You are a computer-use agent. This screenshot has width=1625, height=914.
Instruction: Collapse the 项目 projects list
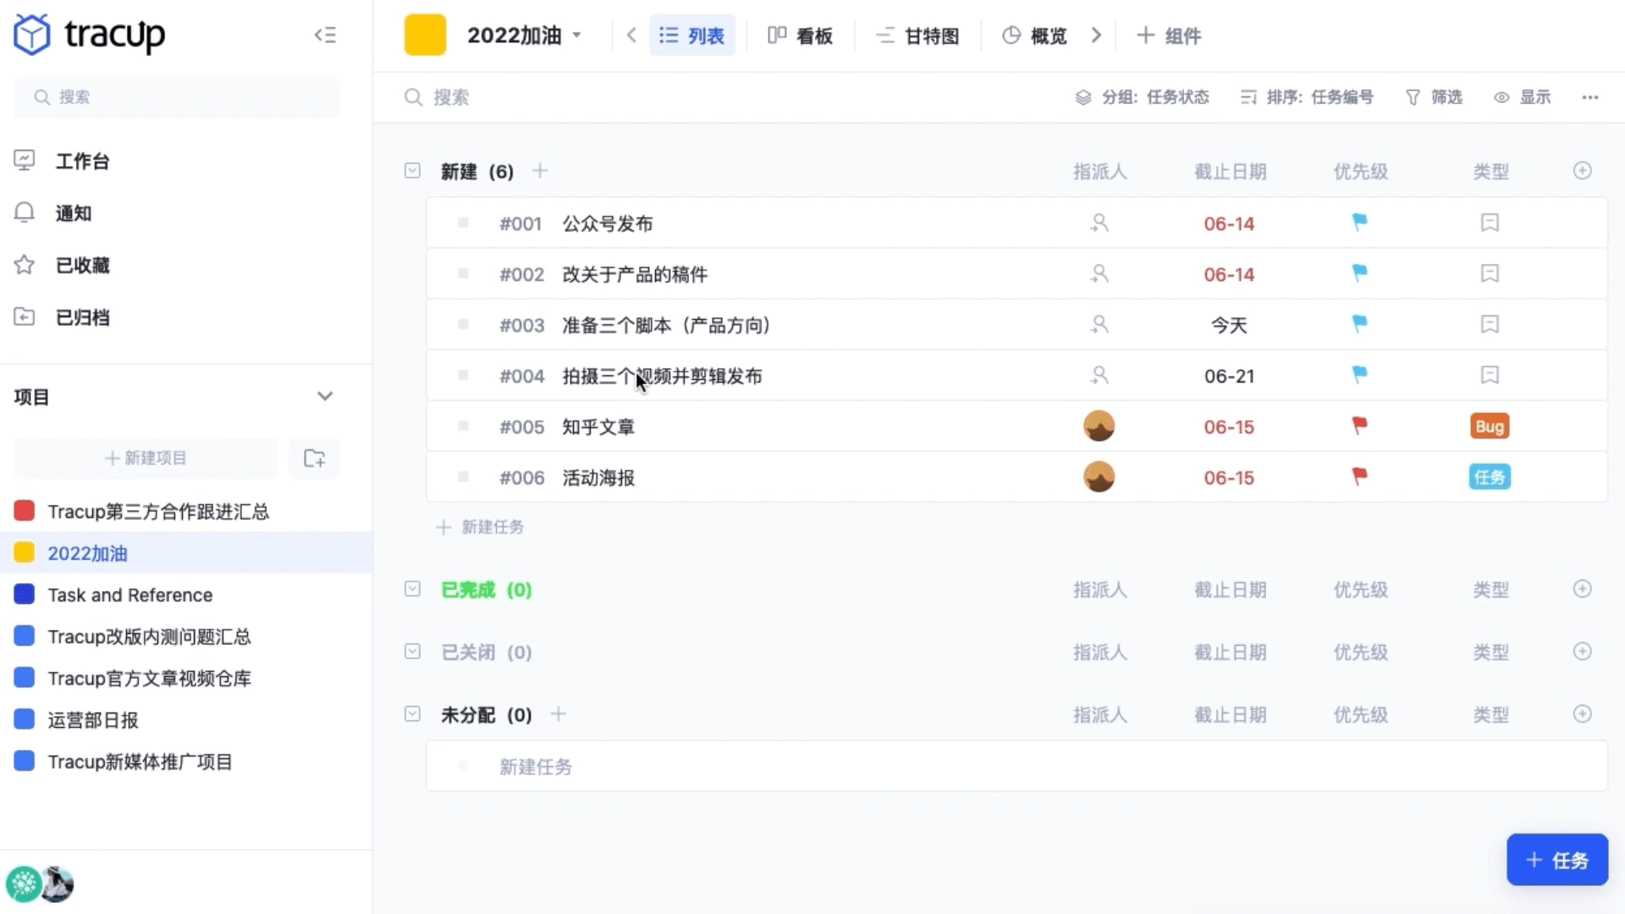coord(324,395)
